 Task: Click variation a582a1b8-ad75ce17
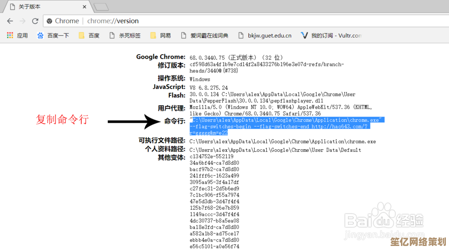pos(214,234)
